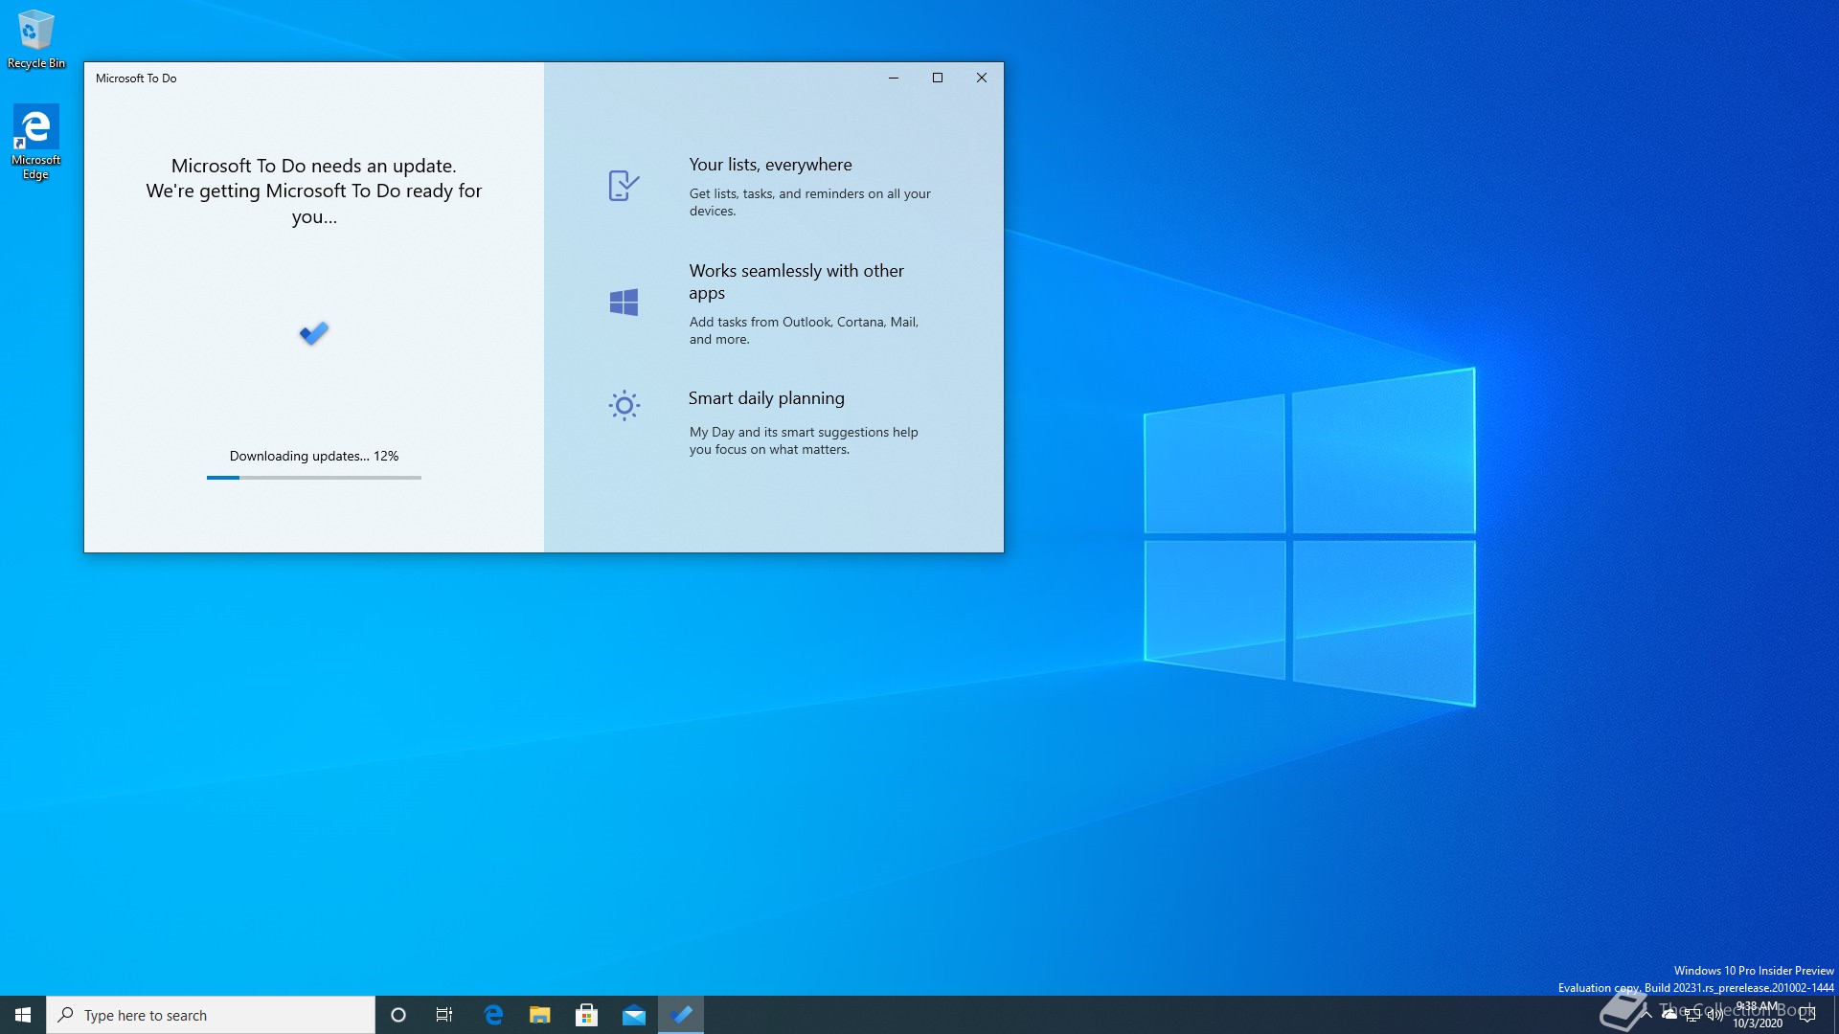Launch Edge from the taskbar
This screenshot has width=1839, height=1034.
tap(493, 1015)
